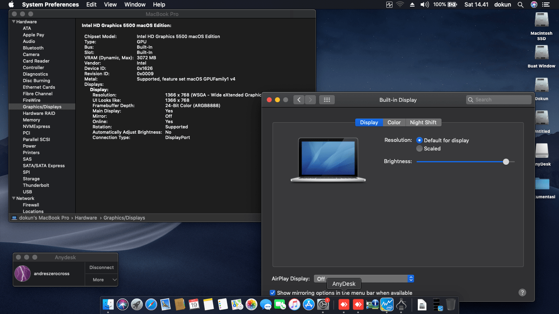
Task: Uncheck Show mirroring options checkbox
Action: (x=273, y=293)
